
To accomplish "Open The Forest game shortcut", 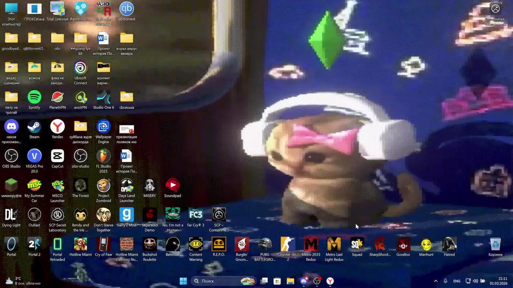I will (x=81, y=188).
